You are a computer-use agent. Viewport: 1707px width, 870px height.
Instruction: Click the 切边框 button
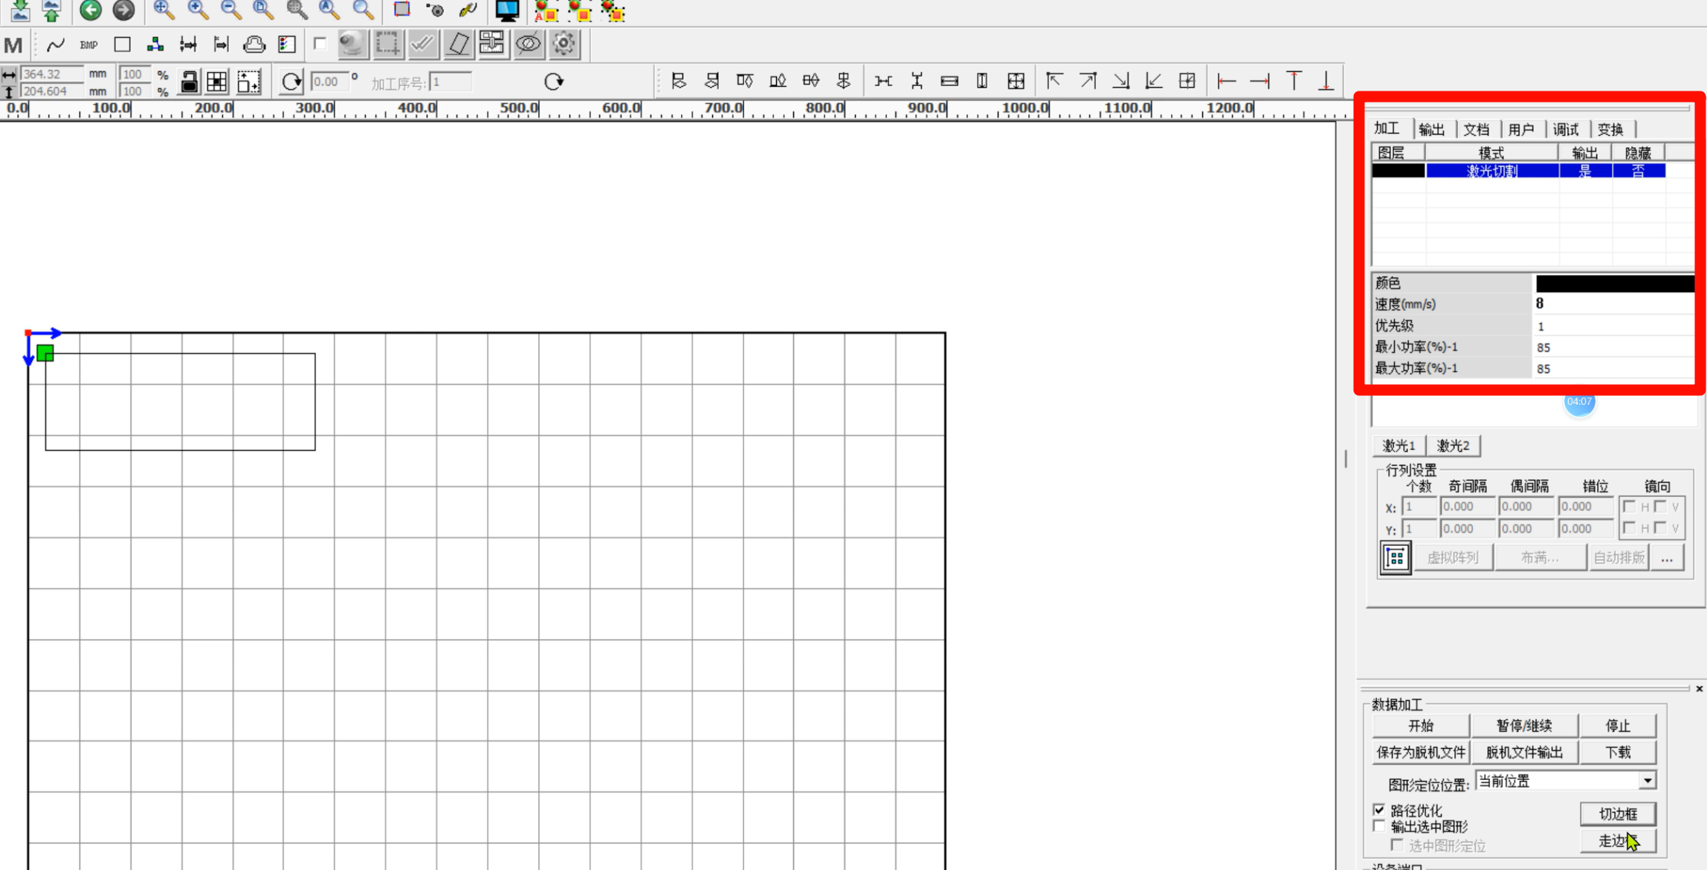1617,814
